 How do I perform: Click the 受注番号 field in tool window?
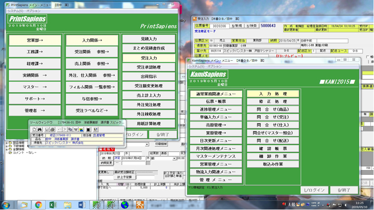[63, 135]
